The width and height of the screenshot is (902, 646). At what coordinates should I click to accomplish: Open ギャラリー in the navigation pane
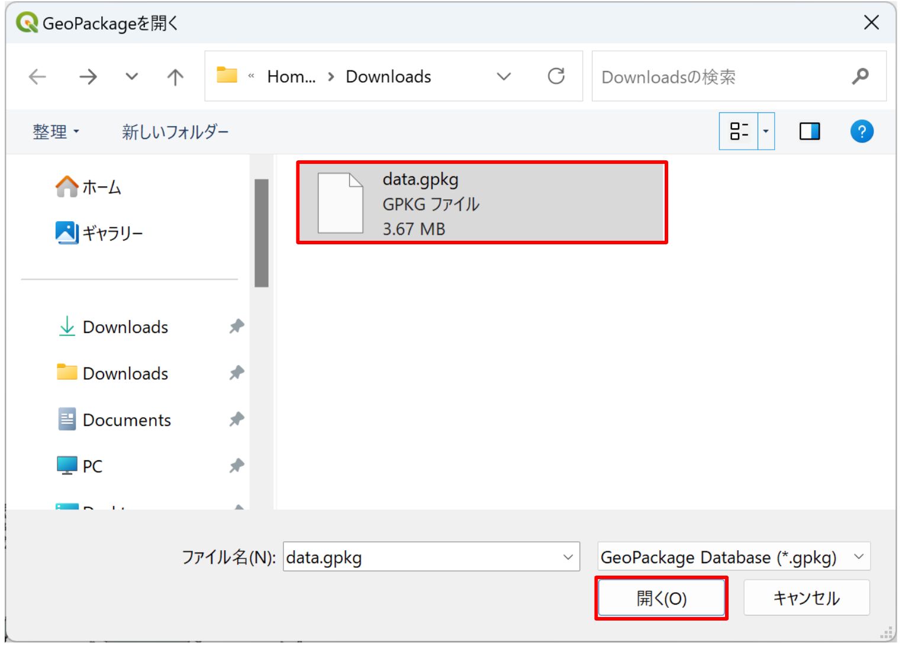pos(99,233)
